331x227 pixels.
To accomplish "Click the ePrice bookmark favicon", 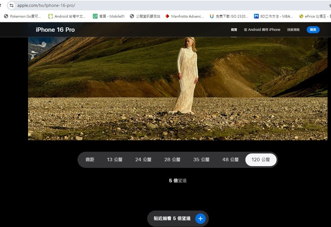I will coord(301,16).
